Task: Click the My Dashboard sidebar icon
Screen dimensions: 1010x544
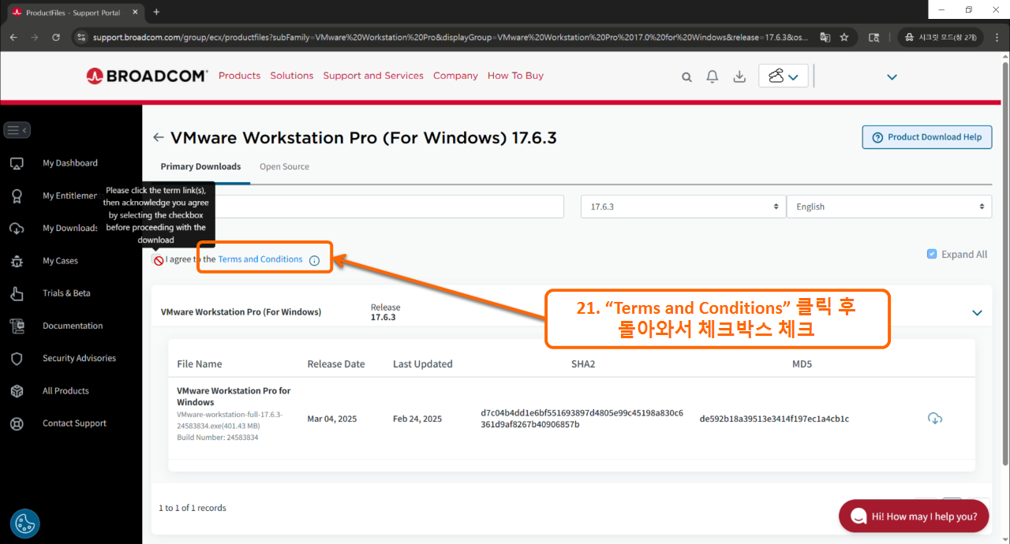Action: [x=17, y=163]
